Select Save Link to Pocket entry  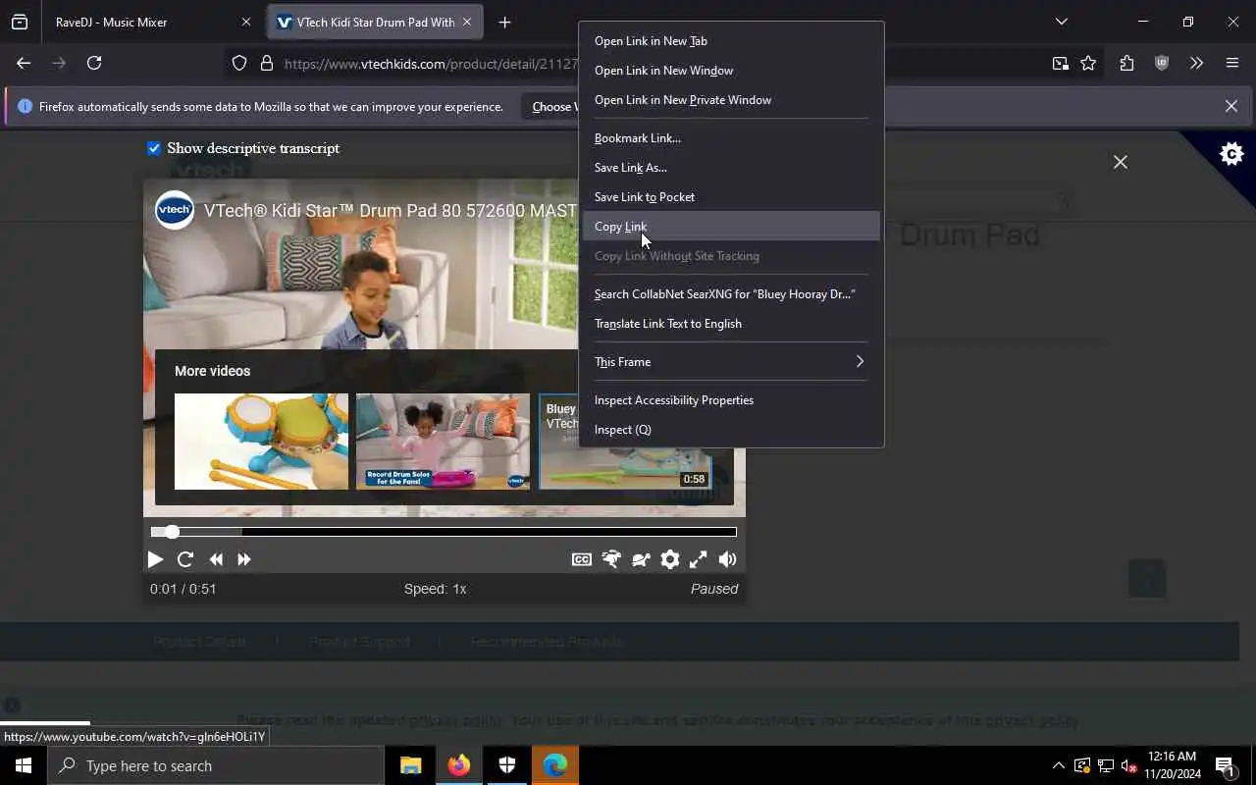coord(731,197)
